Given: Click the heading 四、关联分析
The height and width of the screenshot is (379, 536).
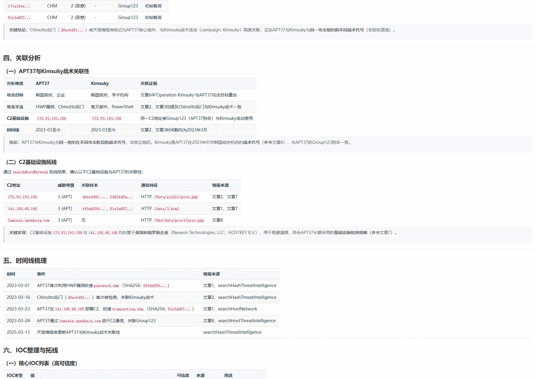Looking at the screenshot, I should tap(22, 58).
